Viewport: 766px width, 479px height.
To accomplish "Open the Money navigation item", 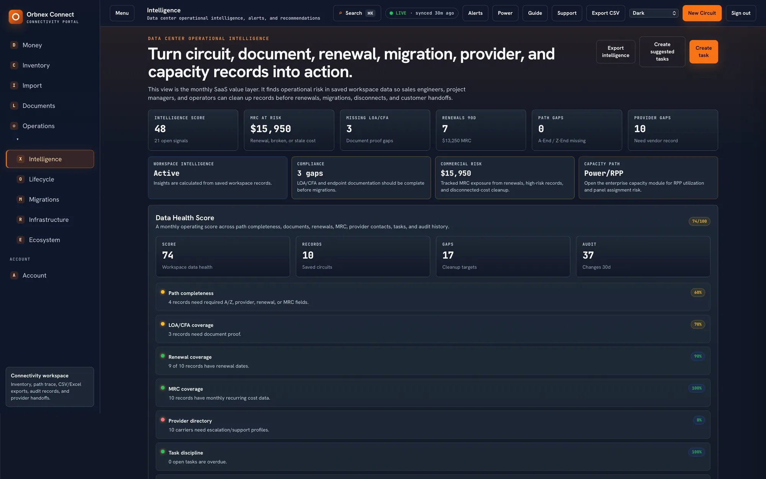I will 50,45.
